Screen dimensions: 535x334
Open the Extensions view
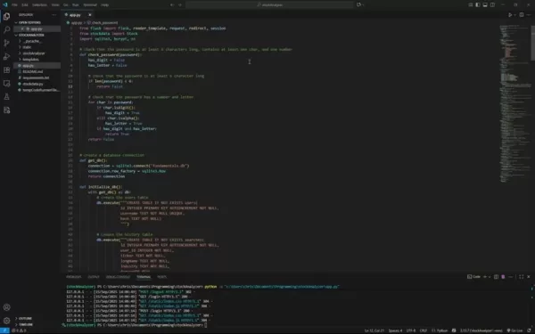click(x=6, y=69)
